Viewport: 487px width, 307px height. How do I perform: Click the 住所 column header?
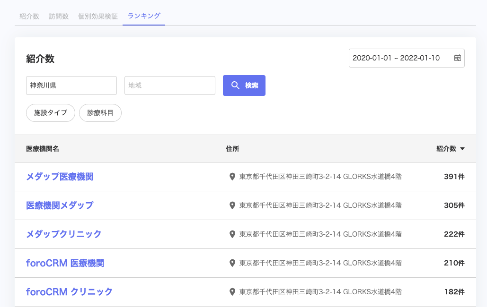233,149
